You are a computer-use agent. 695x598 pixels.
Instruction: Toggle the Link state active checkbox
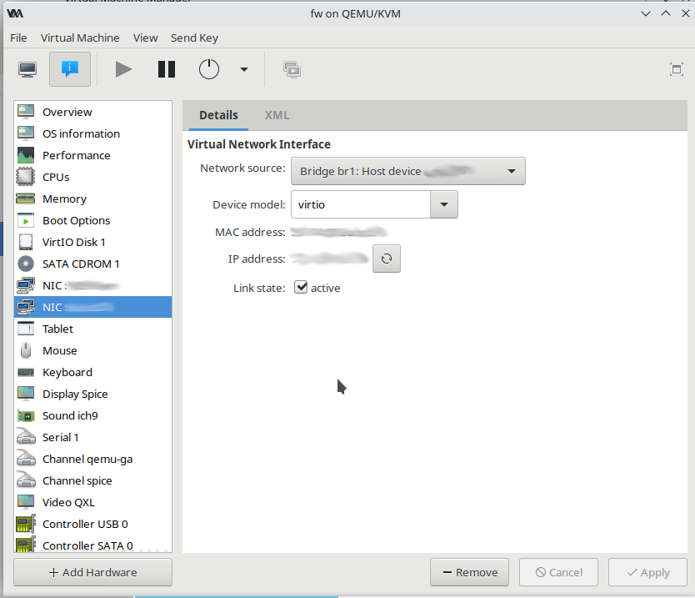[x=301, y=288]
